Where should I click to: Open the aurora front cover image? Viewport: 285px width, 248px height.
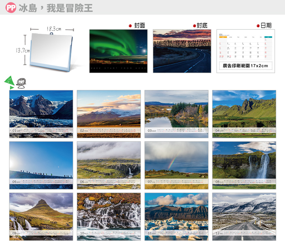point(118,51)
